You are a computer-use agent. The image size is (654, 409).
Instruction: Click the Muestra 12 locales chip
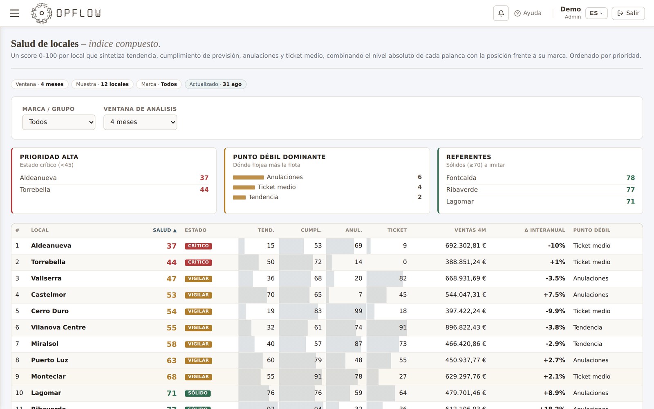(102, 84)
